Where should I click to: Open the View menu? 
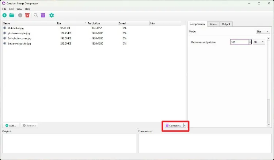[x=19, y=9]
